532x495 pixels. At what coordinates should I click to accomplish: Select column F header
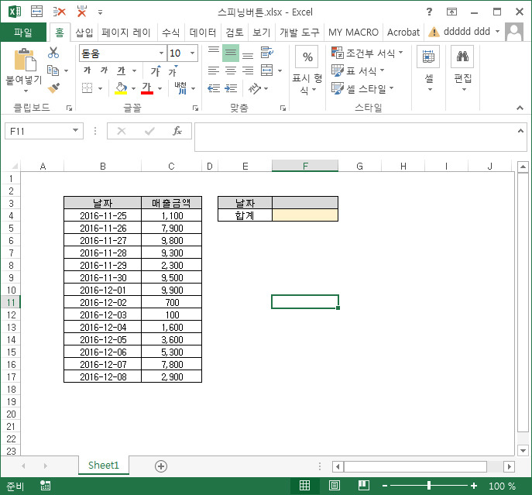[x=305, y=166]
